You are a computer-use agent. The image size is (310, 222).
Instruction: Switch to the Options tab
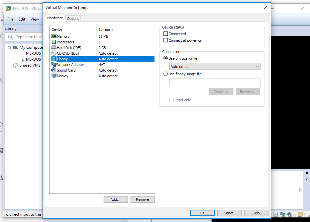[73, 19]
